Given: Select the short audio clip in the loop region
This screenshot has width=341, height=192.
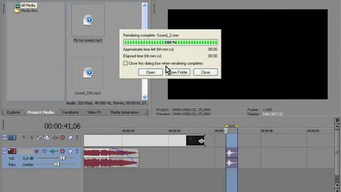Looking at the screenshot, I should pyautogui.click(x=232, y=158).
